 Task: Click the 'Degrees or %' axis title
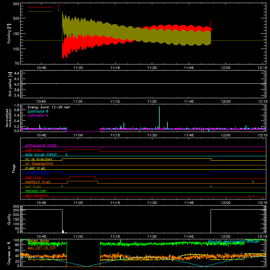tap(9, 253)
